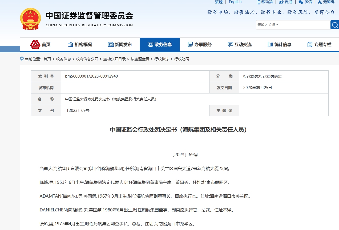This screenshot has width=339, height=230.
Task: Open 统计信息 tab
Action: 280,44
